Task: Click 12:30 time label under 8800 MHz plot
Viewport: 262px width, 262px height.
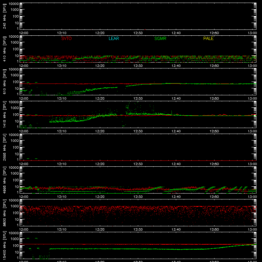Action: pos(138,230)
